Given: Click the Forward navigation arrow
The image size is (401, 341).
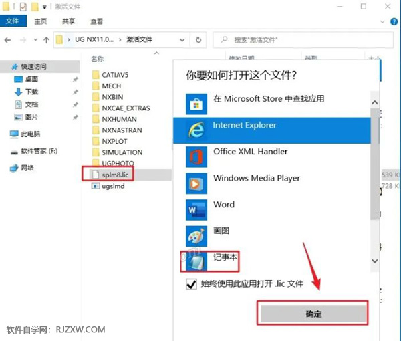Looking at the screenshot, I should pos(23,40).
